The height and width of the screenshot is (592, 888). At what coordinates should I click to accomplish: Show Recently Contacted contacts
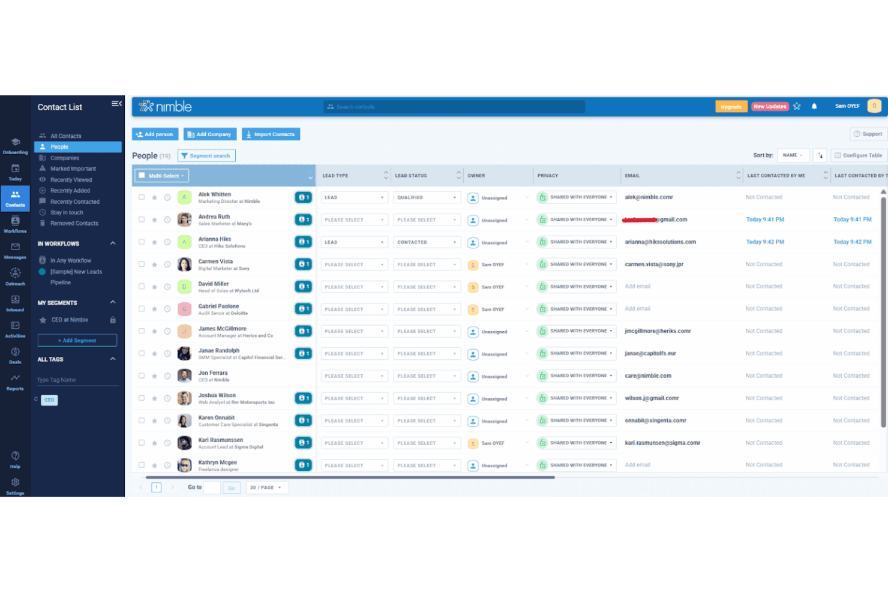75,202
